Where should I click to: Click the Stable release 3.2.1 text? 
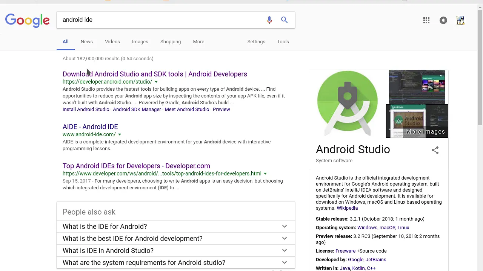(x=370, y=219)
